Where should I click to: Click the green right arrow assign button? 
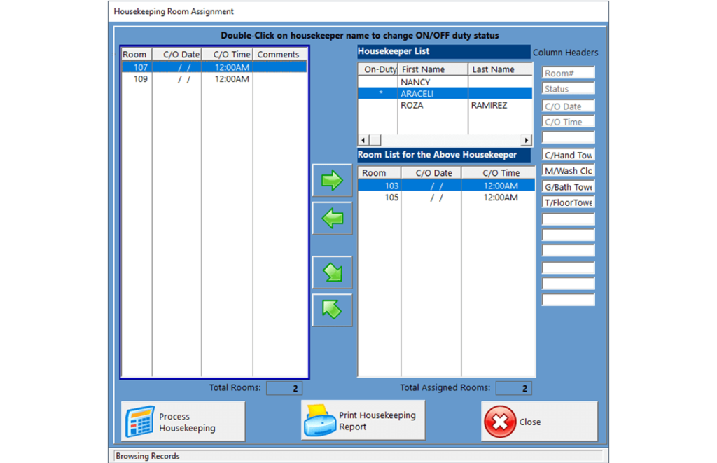[332, 180]
